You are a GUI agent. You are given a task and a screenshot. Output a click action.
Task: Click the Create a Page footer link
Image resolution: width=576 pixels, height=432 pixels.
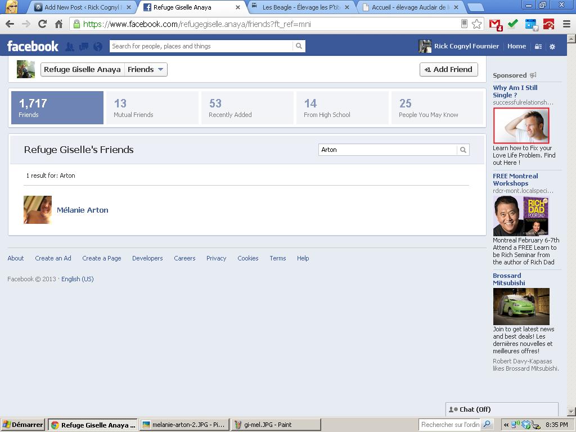tap(102, 258)
